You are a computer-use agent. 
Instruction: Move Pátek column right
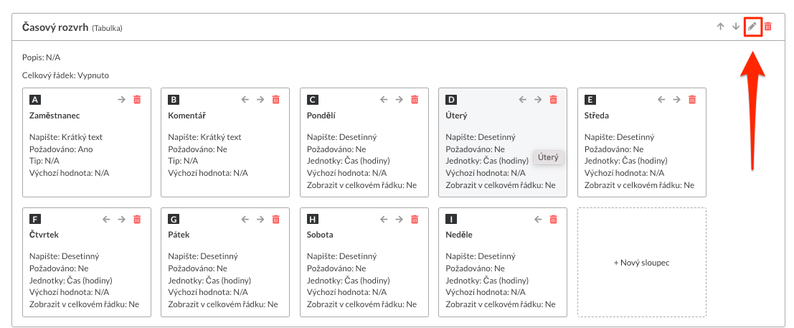[260, 219]
